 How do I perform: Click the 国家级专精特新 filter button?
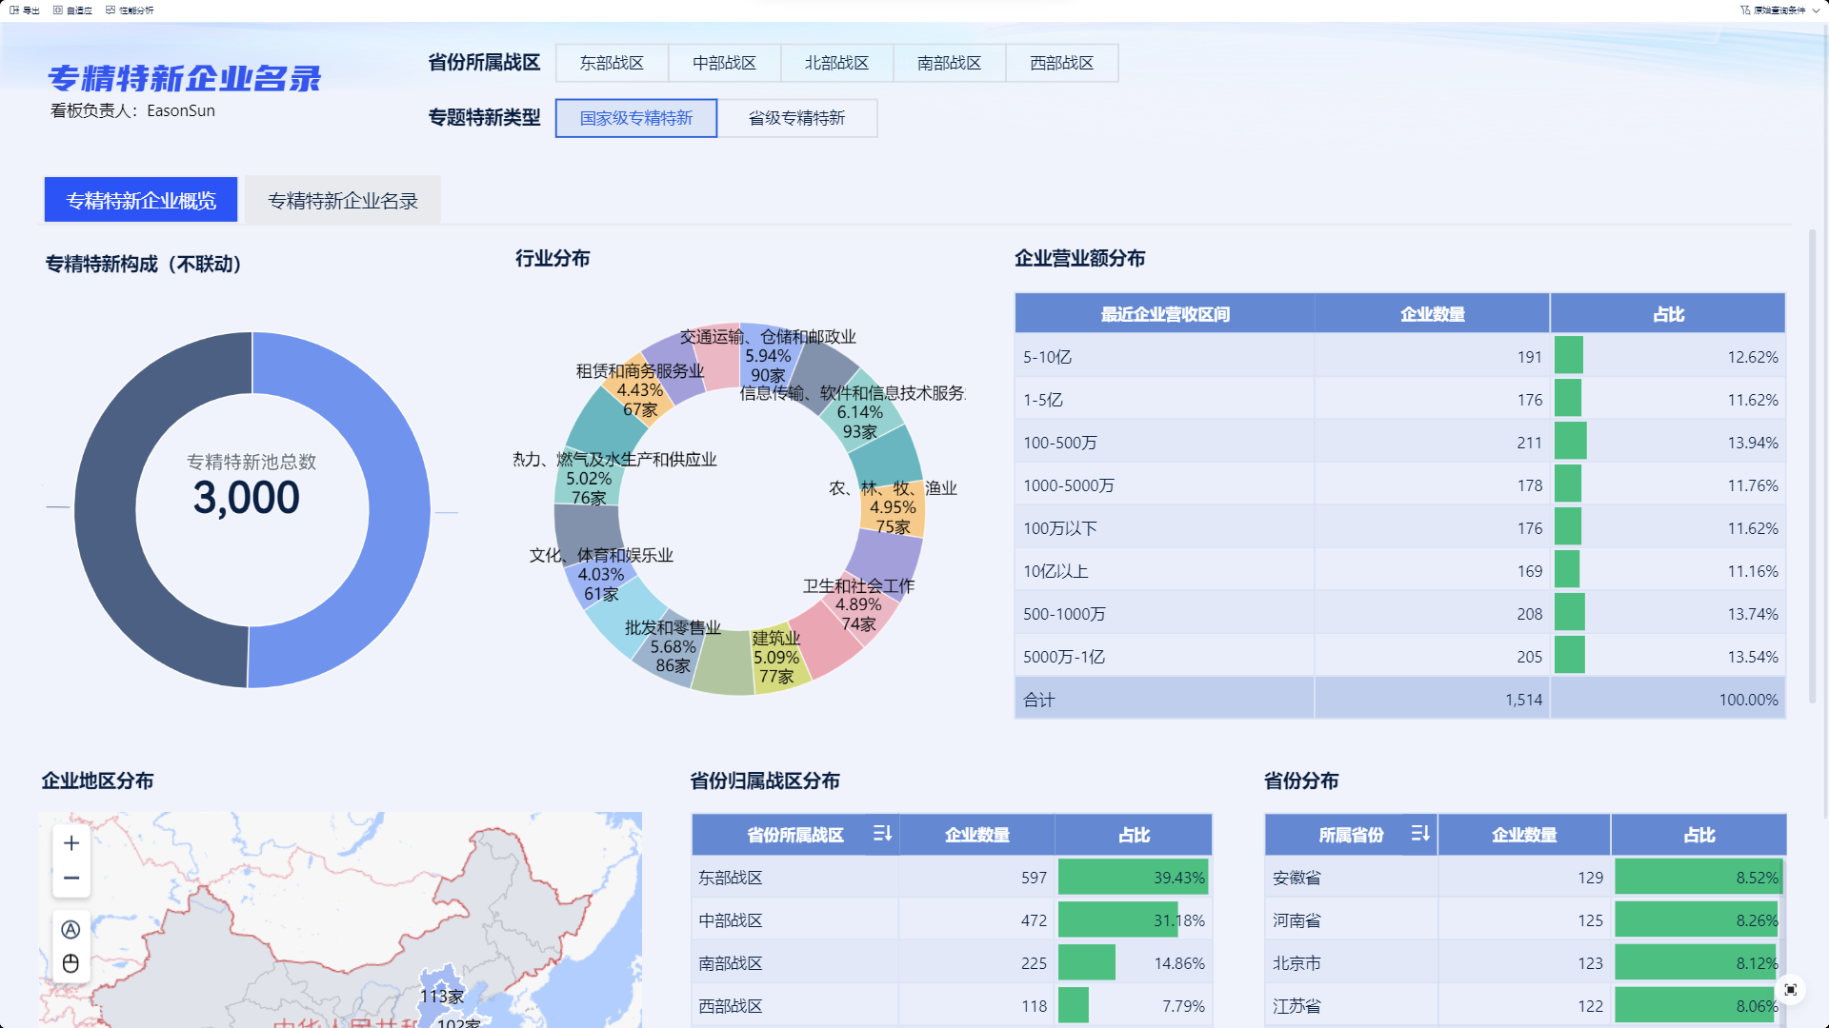635,118
